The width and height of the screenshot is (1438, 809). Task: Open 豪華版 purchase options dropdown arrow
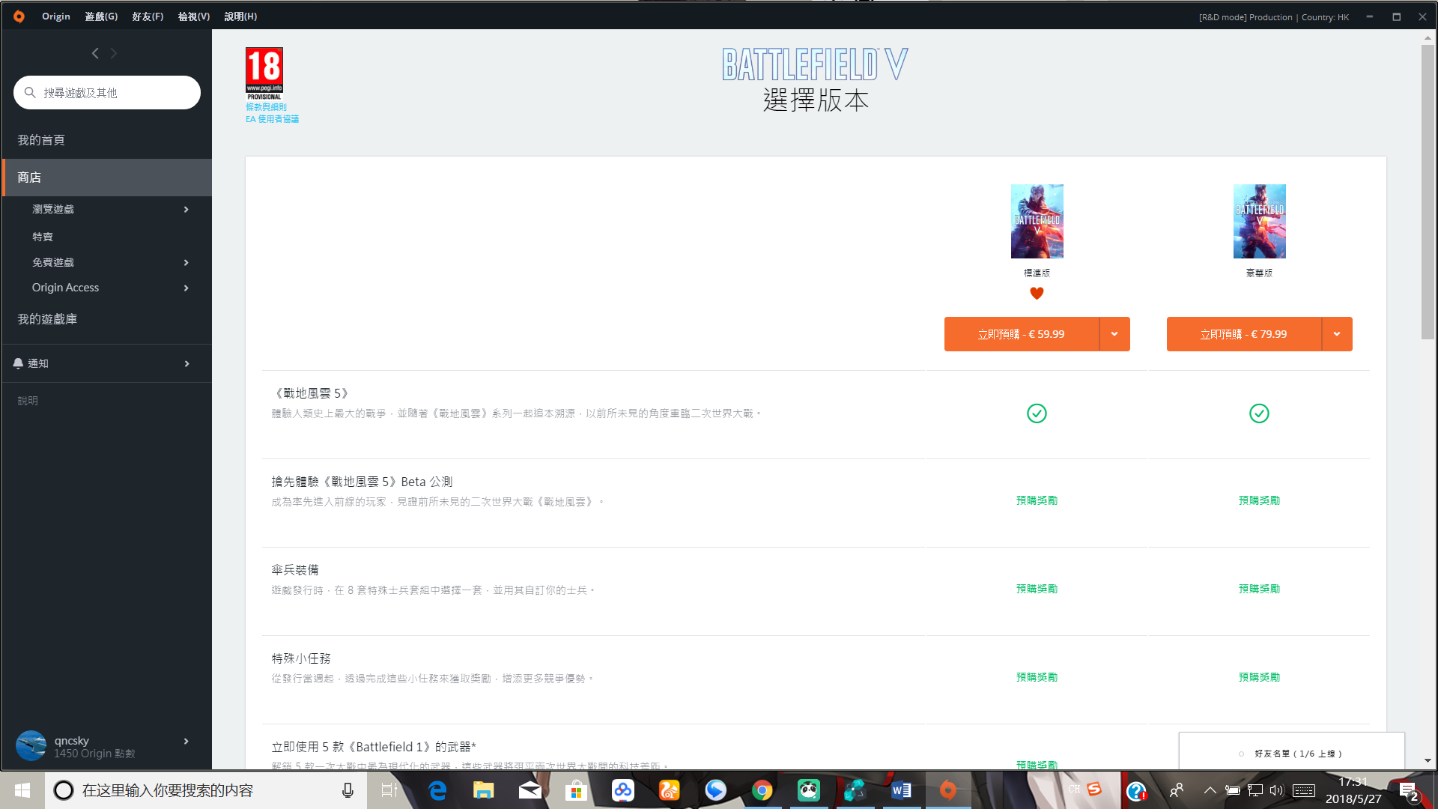point(1337,334)
